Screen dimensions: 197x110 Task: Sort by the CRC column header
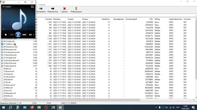(x=151, y=19)
